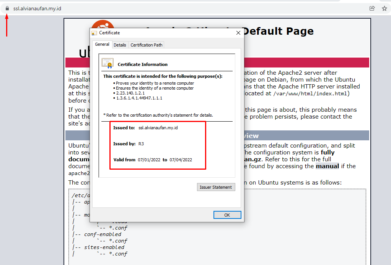Click "Default Page" heading on the Apache page
The width and height of the screenshot is (391, 265).
tap(279, 31)
